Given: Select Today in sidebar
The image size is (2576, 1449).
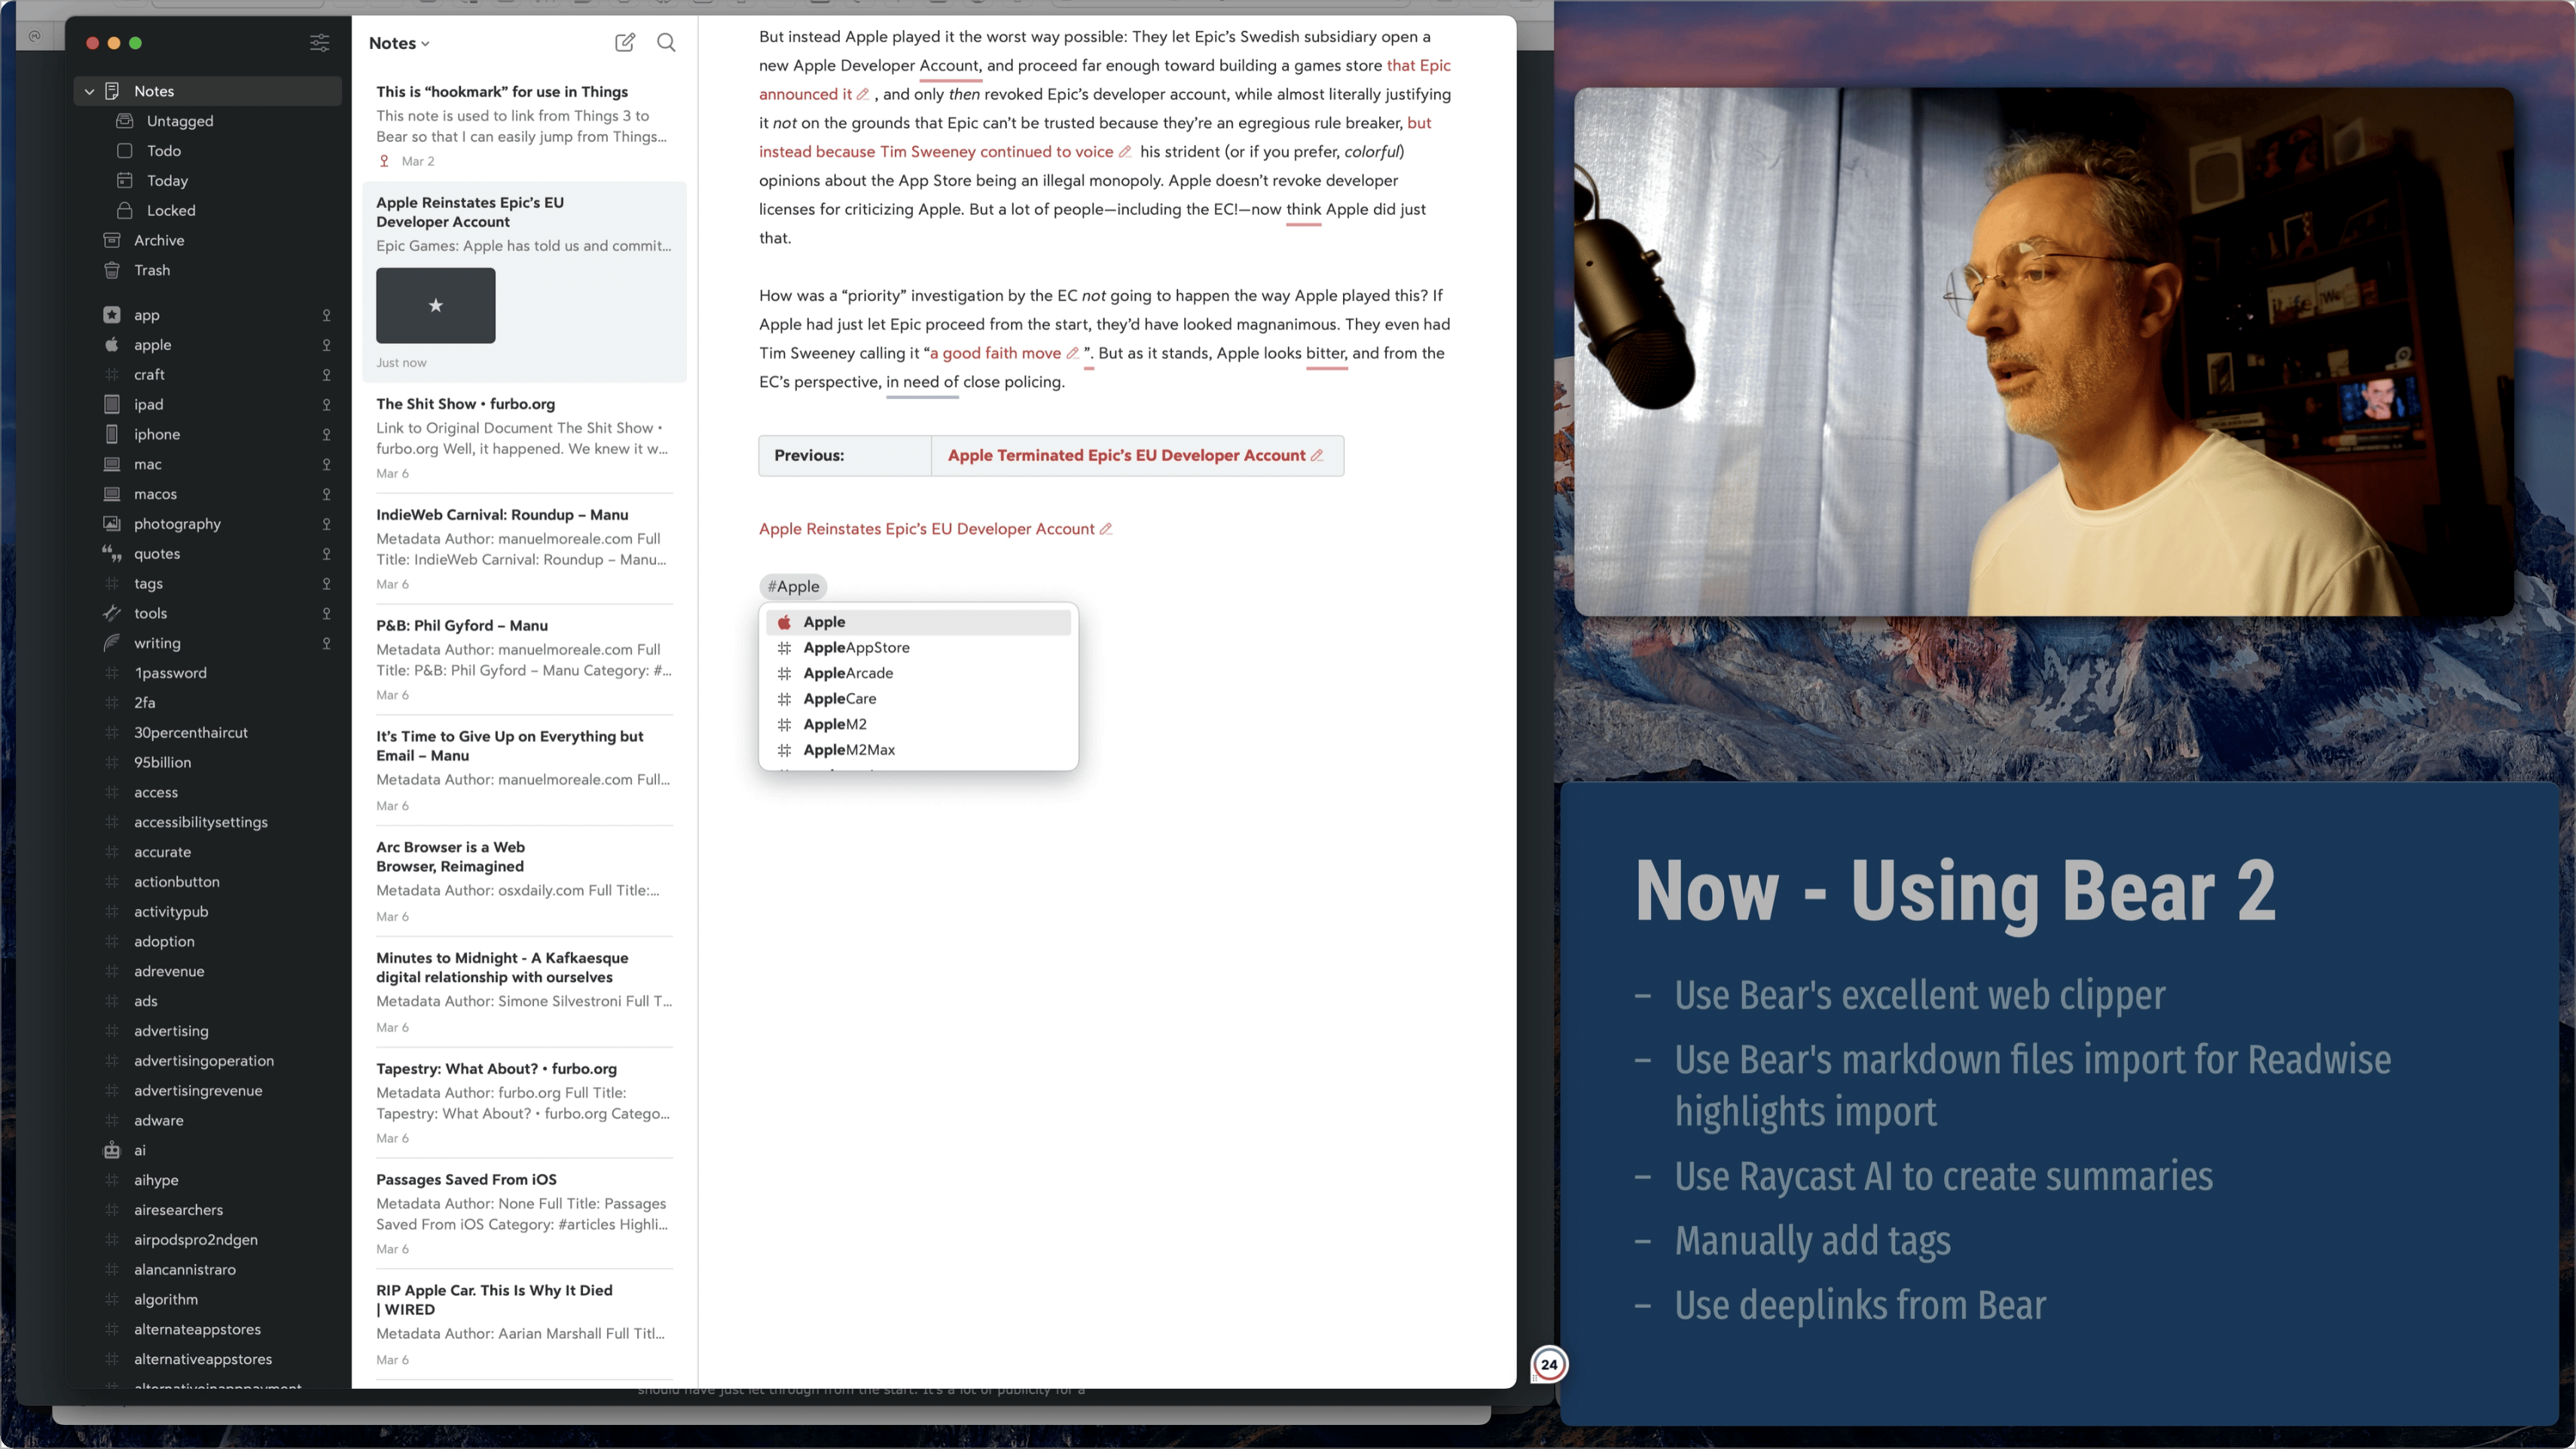Looking at the screenshot, I should point(167,181).
